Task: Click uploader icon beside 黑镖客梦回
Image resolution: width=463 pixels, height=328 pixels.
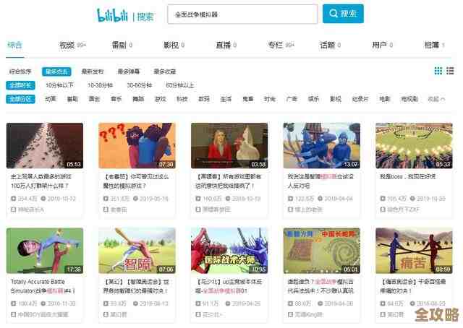Action: (x=198, y=210)
